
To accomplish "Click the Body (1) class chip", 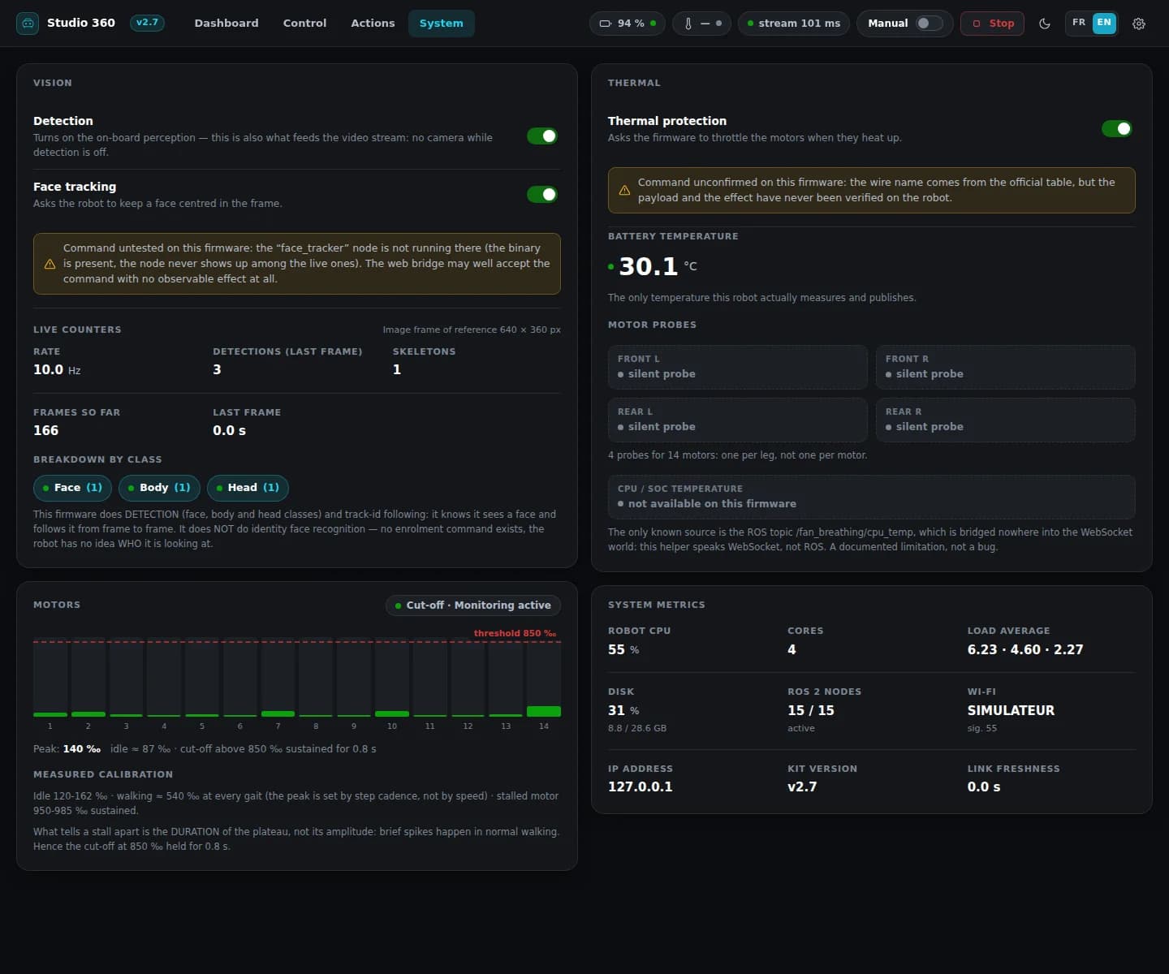I will (159, 488).
